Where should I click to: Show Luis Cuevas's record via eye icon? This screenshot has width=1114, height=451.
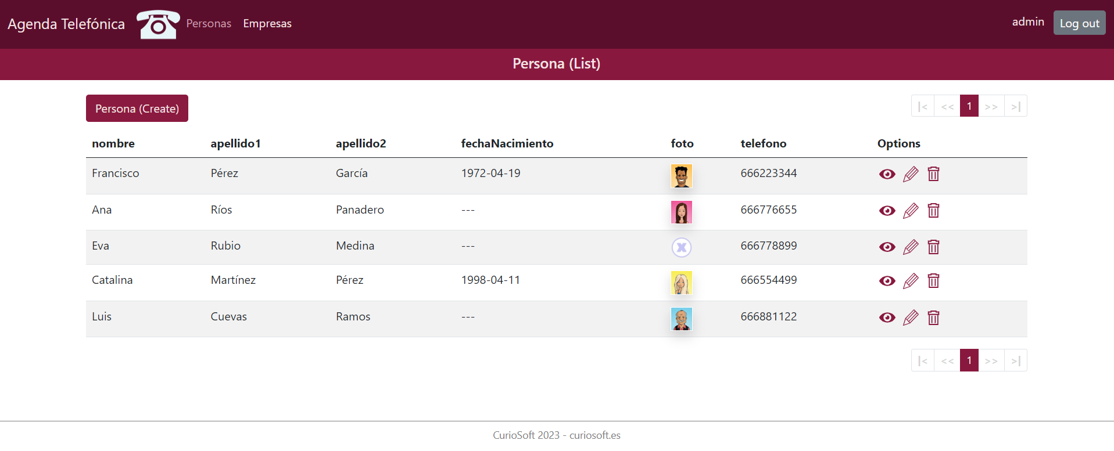[887, 317]
